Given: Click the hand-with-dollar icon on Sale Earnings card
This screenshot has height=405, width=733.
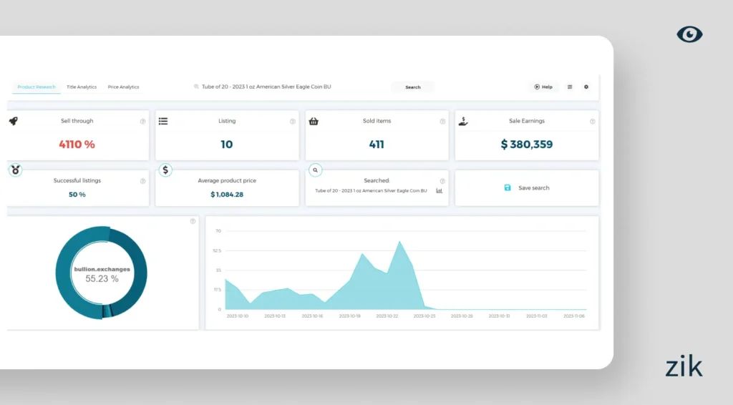Looking at the screenshot, I should 463,121.
